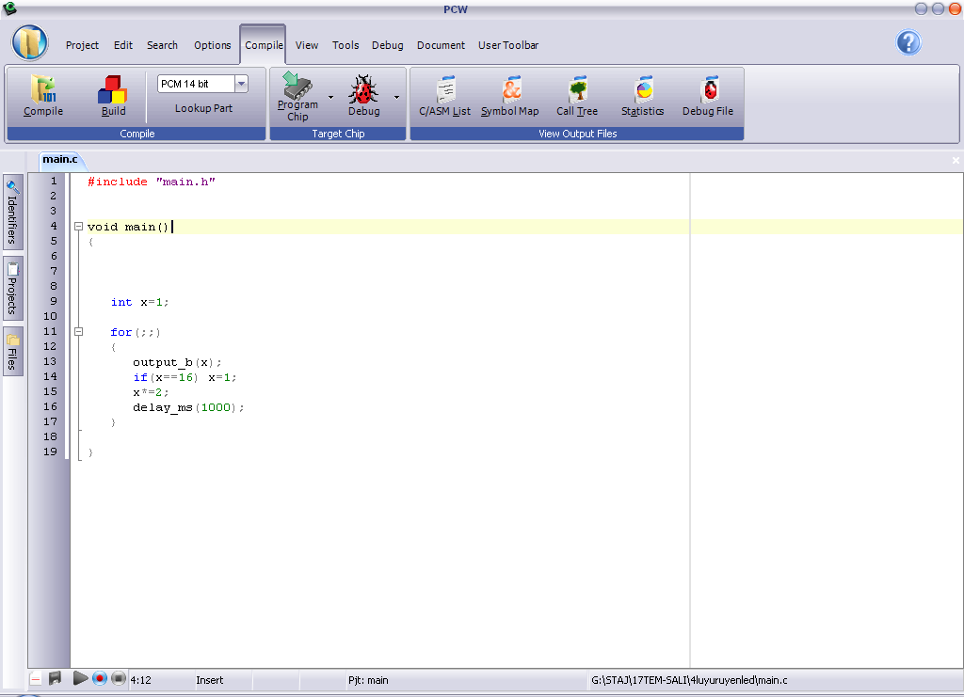The width and height of the screenshot is (964, 697).
Task: Close the main.c document with the X
Action: (x=956, y=160)
